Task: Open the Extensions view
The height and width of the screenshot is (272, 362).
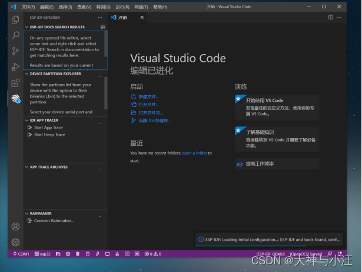Action: coord(15,83)
